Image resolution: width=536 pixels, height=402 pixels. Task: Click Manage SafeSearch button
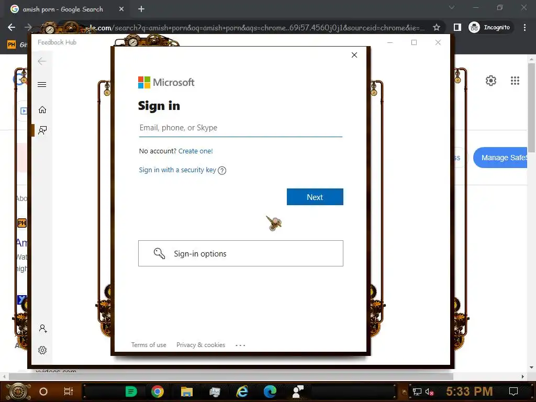click(500, 158)
